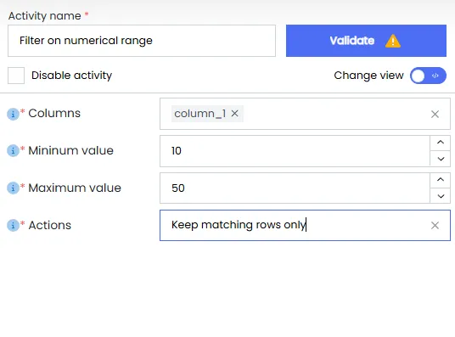This screenshot has width=455, height=337.
Task: Increase the Mininum value with up arrow
Action: coord(441,143)
